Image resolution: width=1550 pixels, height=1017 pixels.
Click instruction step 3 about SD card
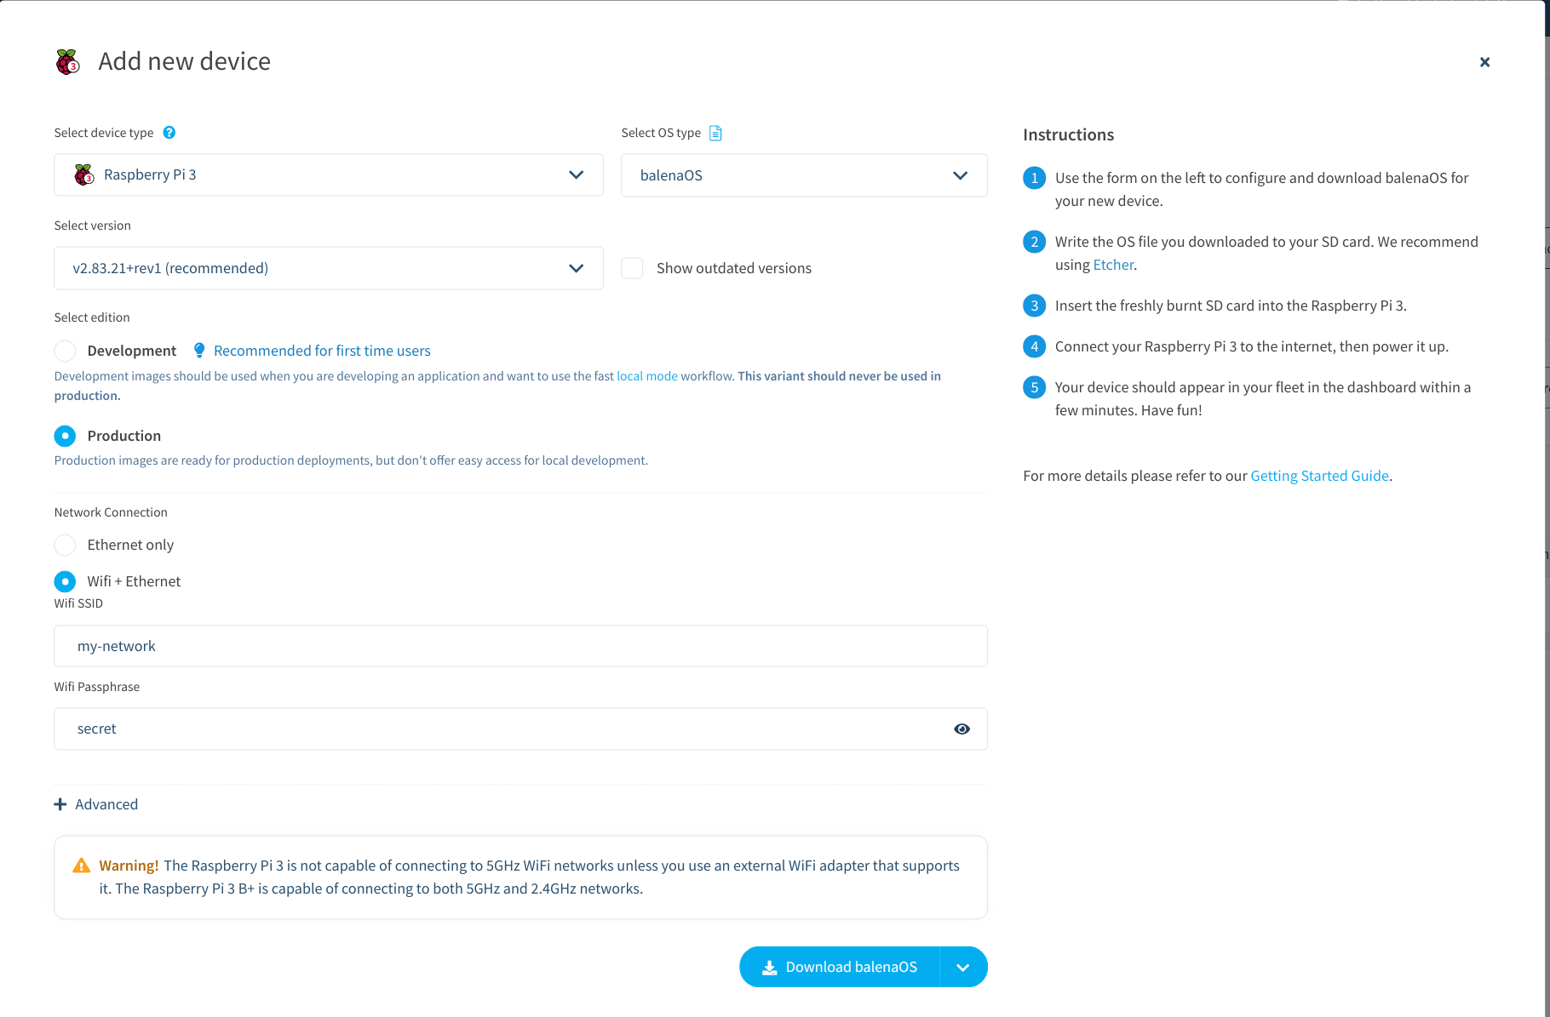[1231, 306]
